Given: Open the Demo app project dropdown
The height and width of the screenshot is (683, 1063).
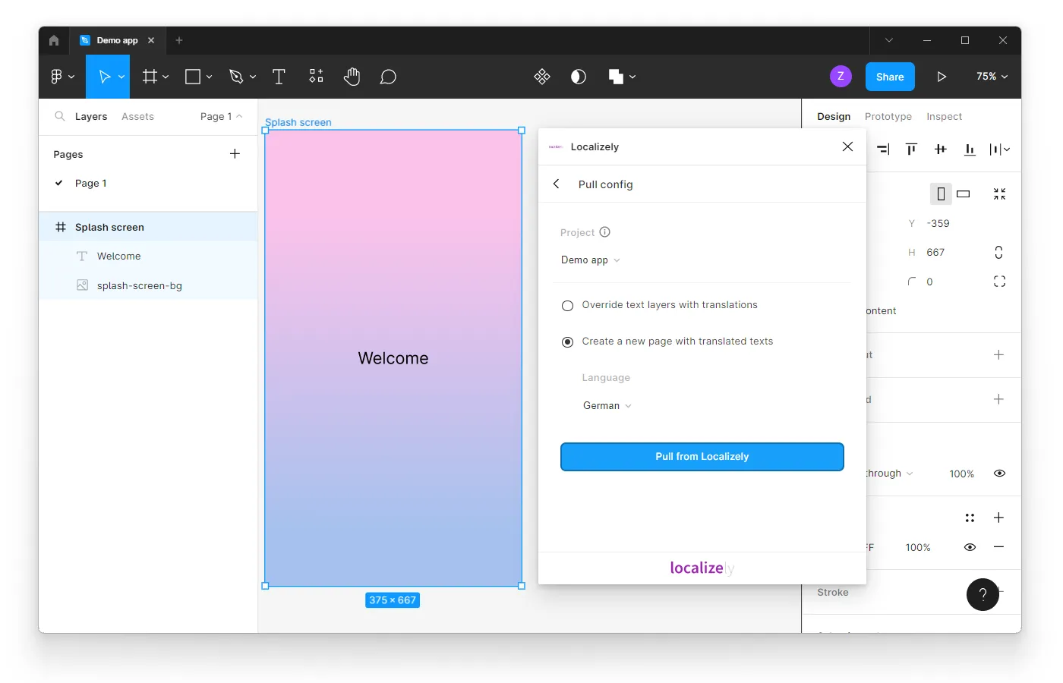Looking at the screenshot, I should [591, 260].
